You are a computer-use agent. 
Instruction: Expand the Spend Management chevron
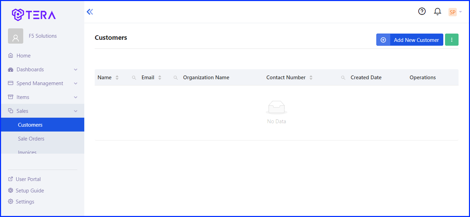pyautogui.click(x=76, y=83)
